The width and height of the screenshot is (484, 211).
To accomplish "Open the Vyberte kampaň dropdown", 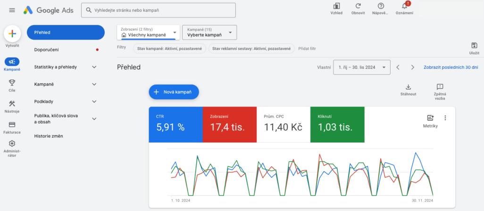I will click(209, 32).
